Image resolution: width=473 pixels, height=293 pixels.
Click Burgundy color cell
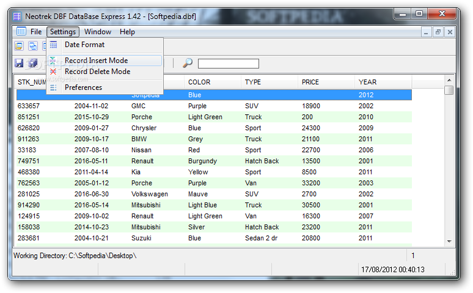click(202, 161)
